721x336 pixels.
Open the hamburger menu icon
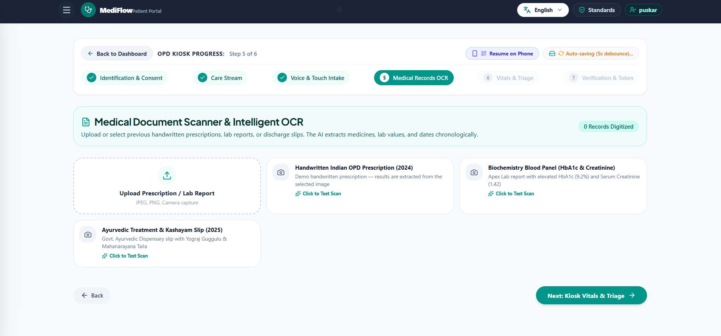(x=66, y=10)
